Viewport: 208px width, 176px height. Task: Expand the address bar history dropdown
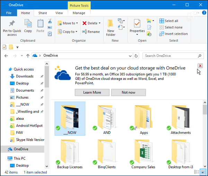130,56
